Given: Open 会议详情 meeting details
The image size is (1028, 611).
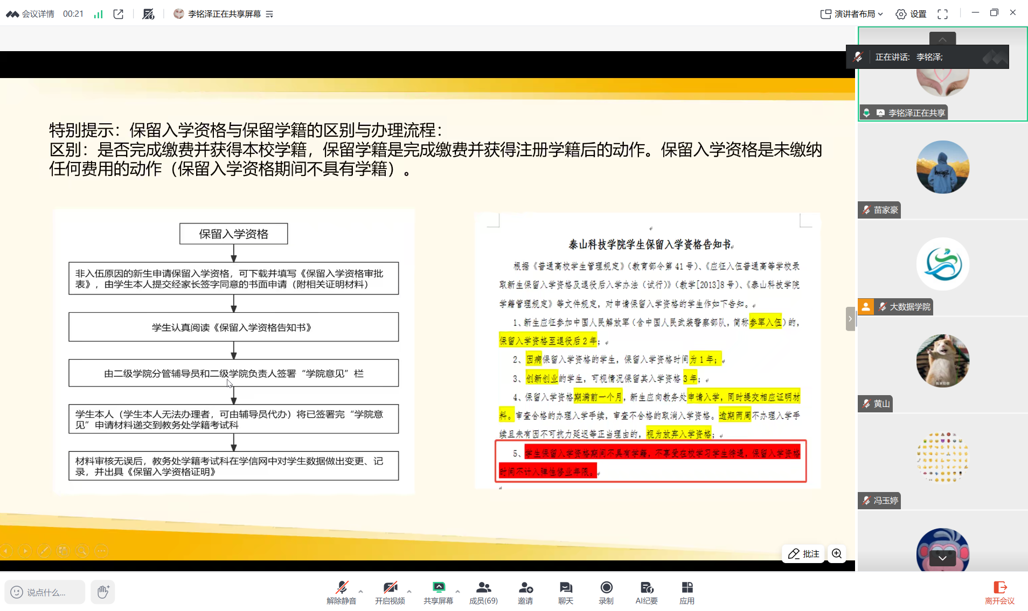Looking at the screenshot, I should [x=31, y=14].
